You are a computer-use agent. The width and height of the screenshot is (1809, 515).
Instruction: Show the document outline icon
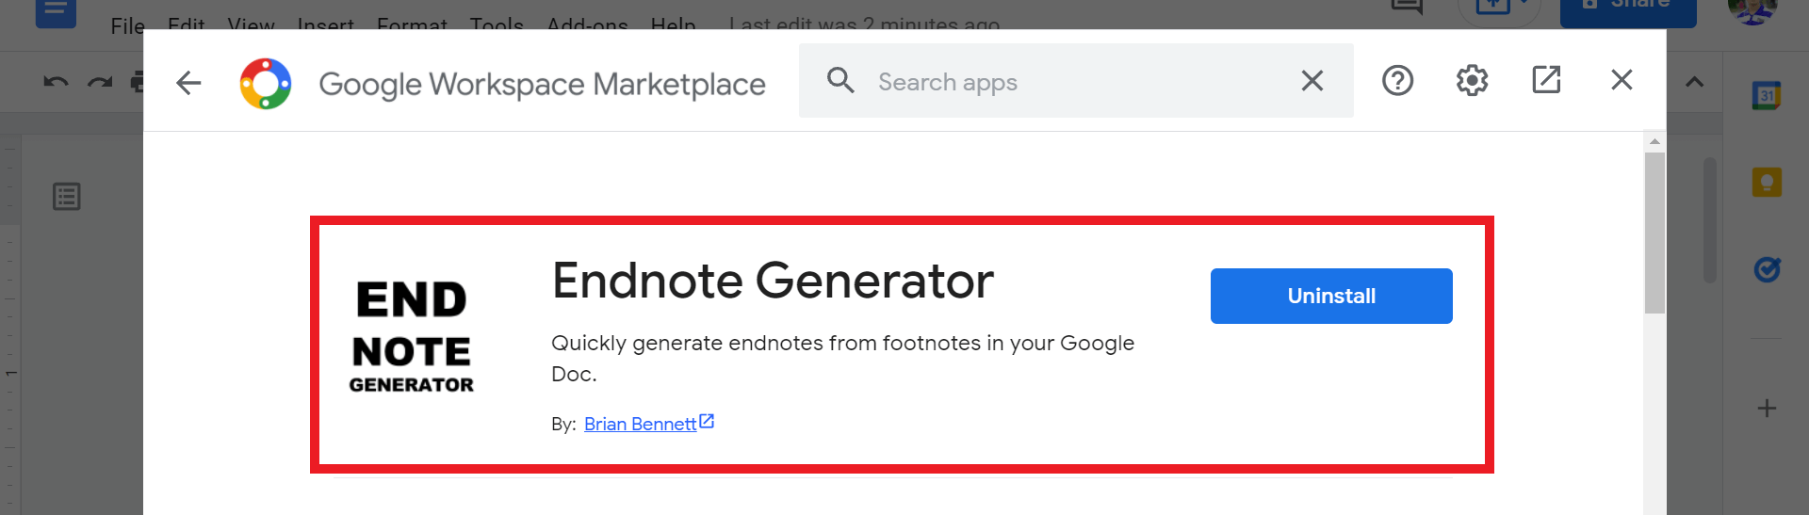67,197
